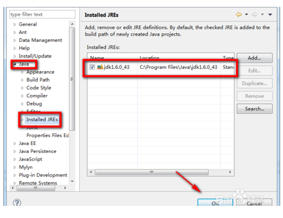Select the Java EE tree item
The height and width of the screenshot is (218, 283).
[27, 143]
